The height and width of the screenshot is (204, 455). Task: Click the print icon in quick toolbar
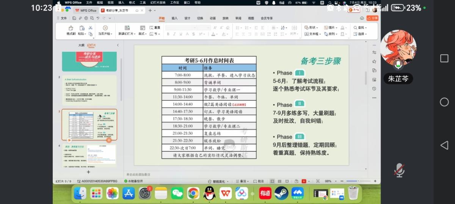click(86, 18)
